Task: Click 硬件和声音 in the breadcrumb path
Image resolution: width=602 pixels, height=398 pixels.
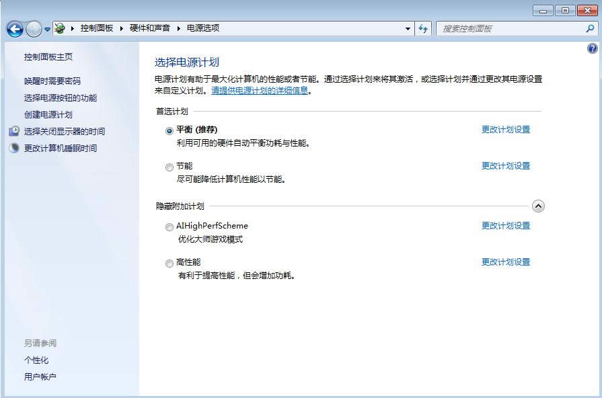Action: click(150, 28)
